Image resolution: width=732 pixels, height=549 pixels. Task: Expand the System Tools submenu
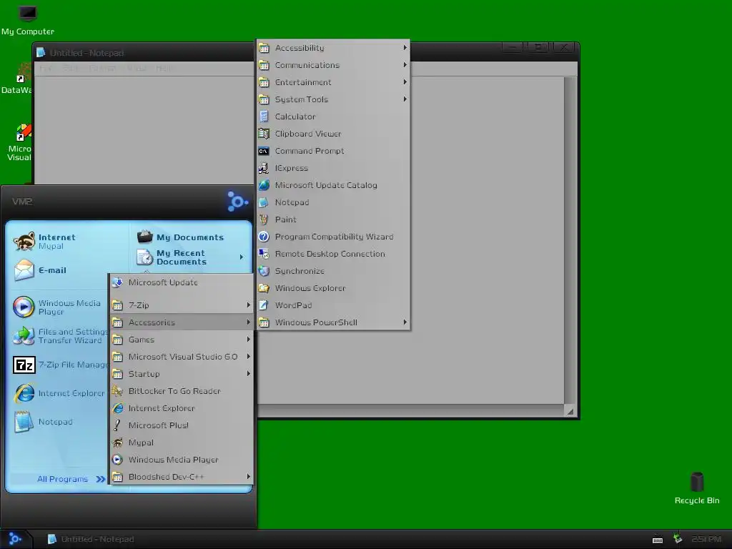(334, 99)
